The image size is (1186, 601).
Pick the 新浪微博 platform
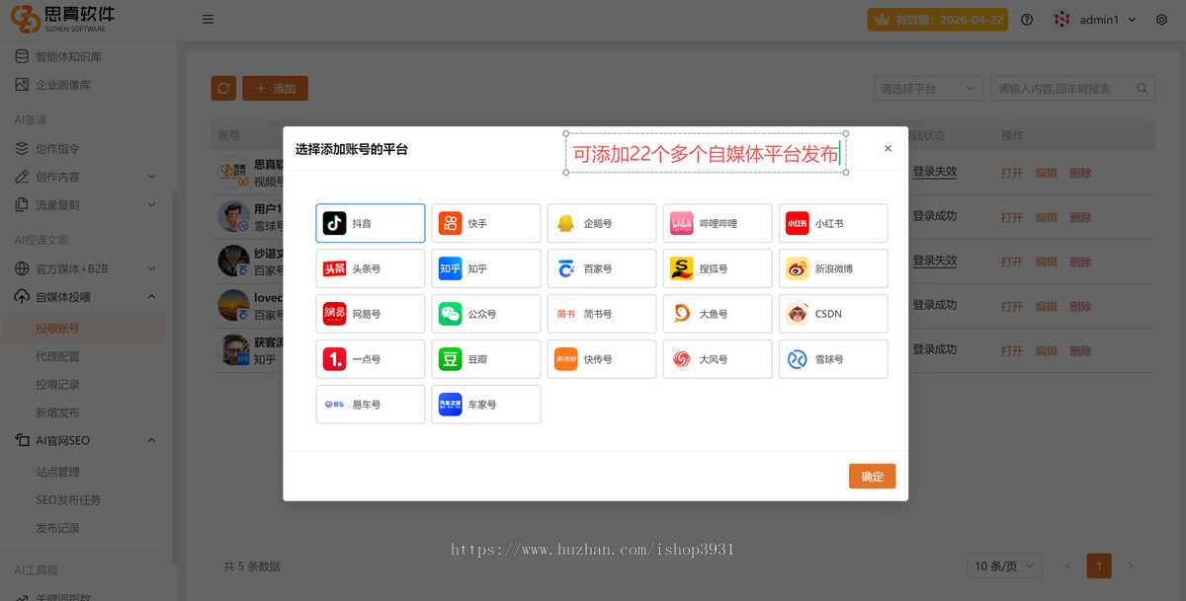click(x=833, y=268)
